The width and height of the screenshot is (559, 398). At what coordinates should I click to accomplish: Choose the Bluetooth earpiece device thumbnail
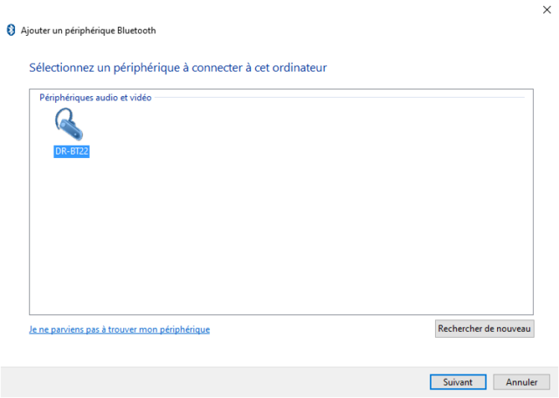coord(70,124)
